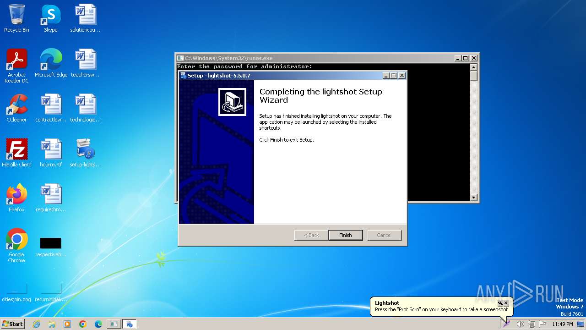
Task: Minimize the lightshot Setup window
Action: (x=385, y=76)
